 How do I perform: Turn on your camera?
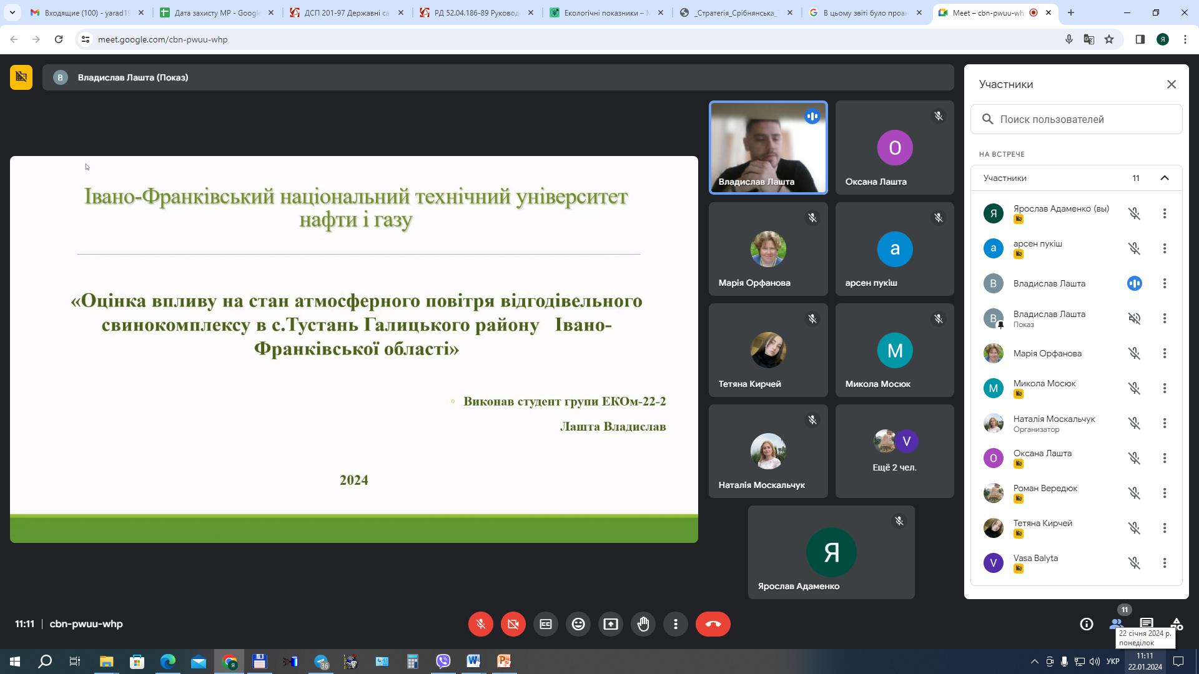tap(513, 623)
